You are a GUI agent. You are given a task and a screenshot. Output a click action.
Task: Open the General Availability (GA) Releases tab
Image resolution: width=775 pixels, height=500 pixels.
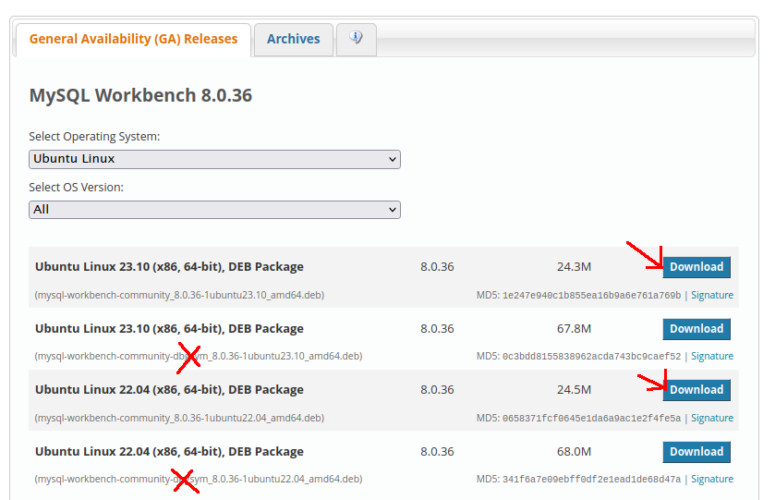click(133, 39)
